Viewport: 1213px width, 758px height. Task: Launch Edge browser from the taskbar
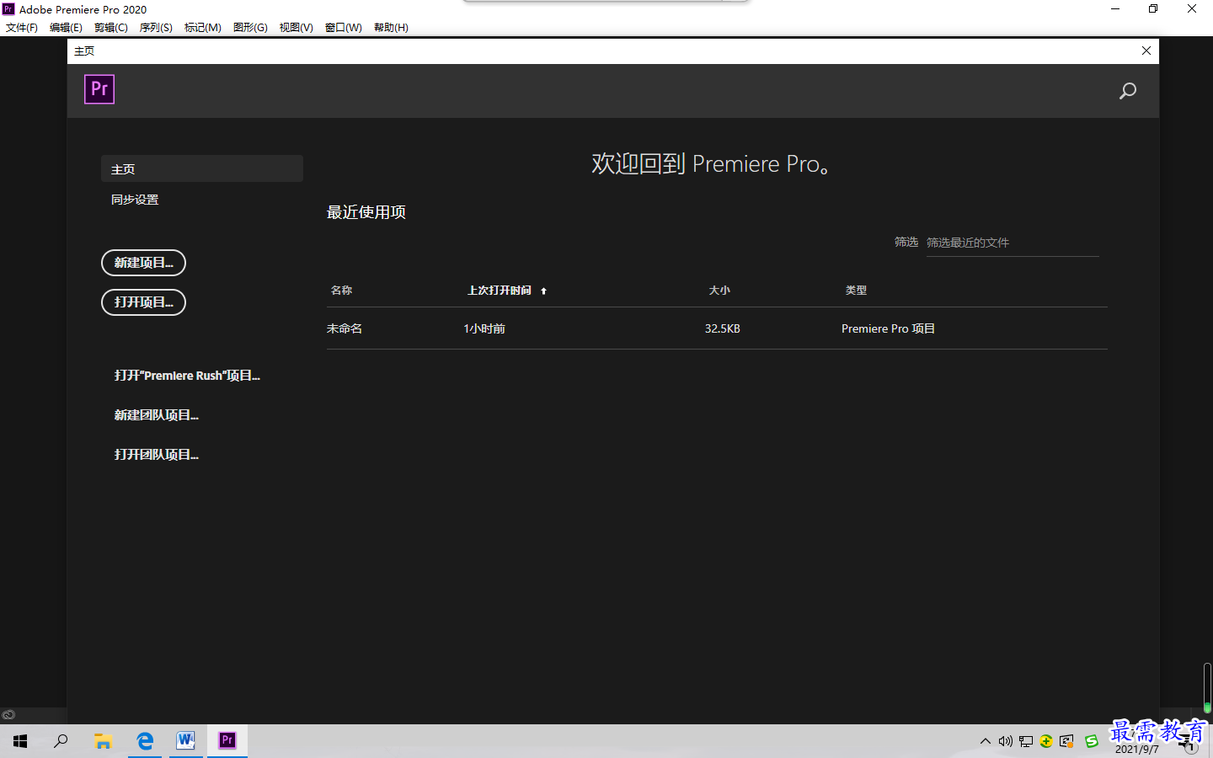tap(145, 741)
